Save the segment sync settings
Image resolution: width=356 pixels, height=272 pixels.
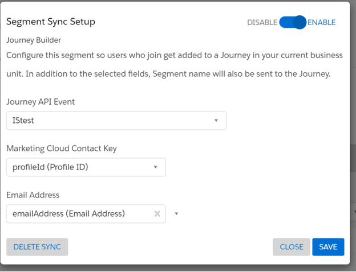point(328,247)
